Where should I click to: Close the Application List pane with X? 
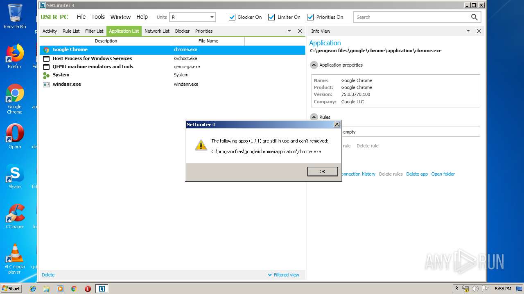(300, 31)
